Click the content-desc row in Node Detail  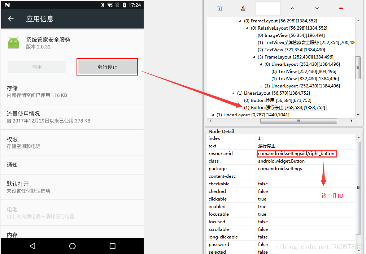pyautogui.click(x=281, y=176)
